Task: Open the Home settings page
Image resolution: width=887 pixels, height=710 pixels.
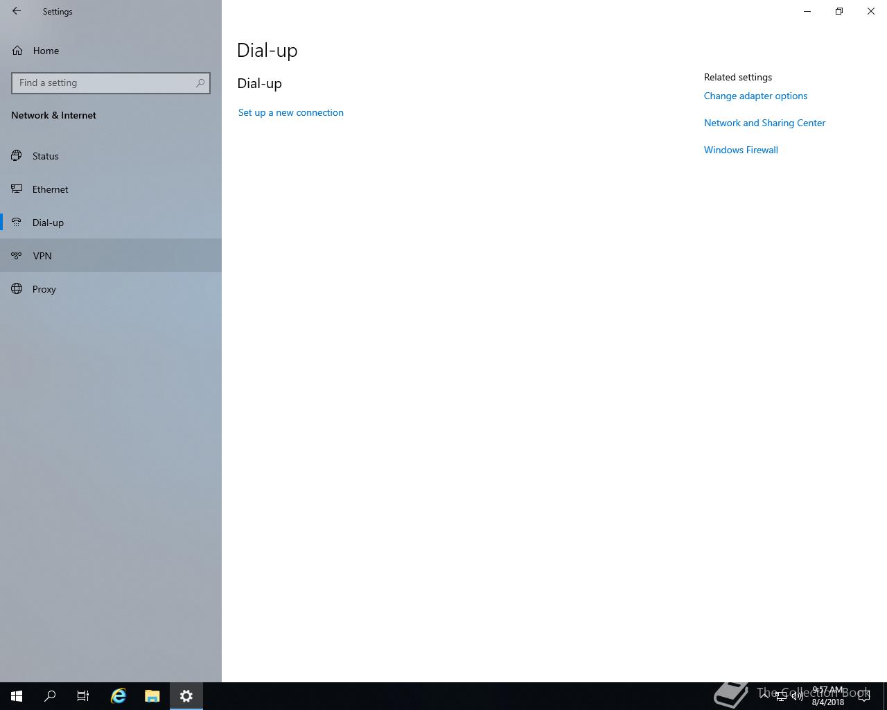Action: coord(111,51)
